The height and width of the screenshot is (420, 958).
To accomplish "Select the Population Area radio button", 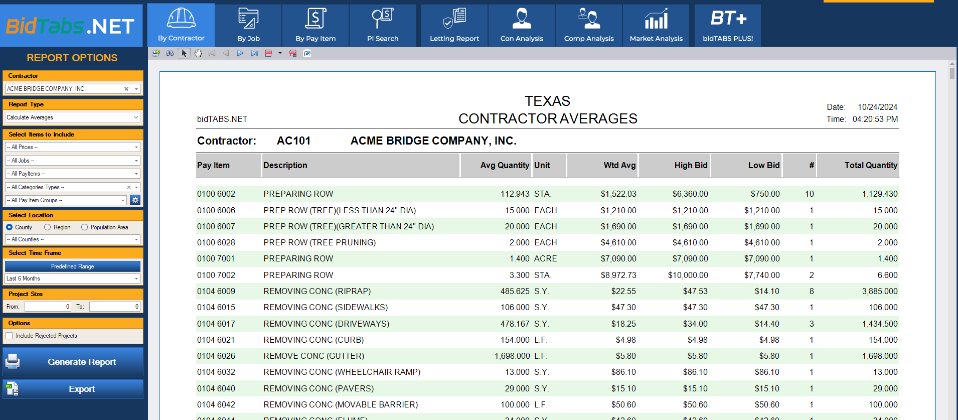I will tap(84, 227).
